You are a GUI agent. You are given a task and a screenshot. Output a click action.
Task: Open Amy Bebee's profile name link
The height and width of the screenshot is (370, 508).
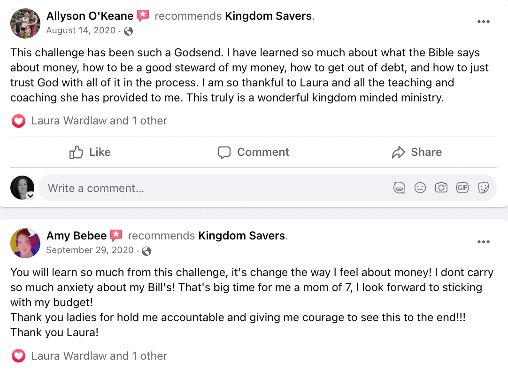tap(77, 236)
